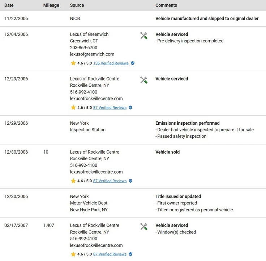
Task: Click phone 516-992-4100 in the Vehicle sold row
Action: click(x=83, y=165)
